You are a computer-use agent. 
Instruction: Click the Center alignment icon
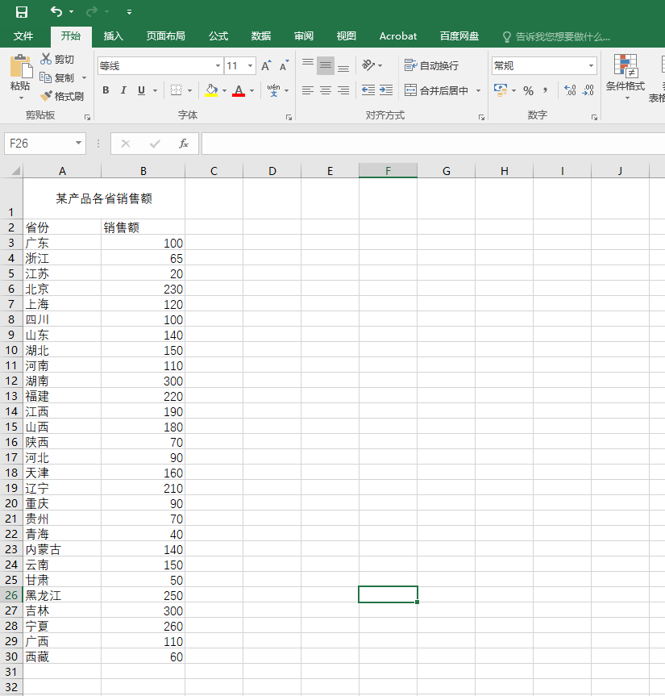click(x=325, y=90)
